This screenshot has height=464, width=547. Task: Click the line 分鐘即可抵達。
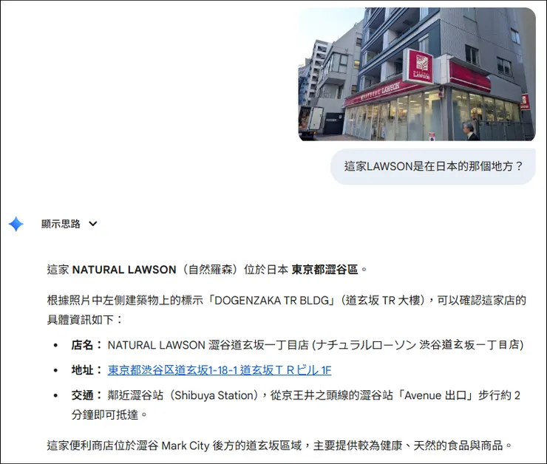(x=109, y=414)
